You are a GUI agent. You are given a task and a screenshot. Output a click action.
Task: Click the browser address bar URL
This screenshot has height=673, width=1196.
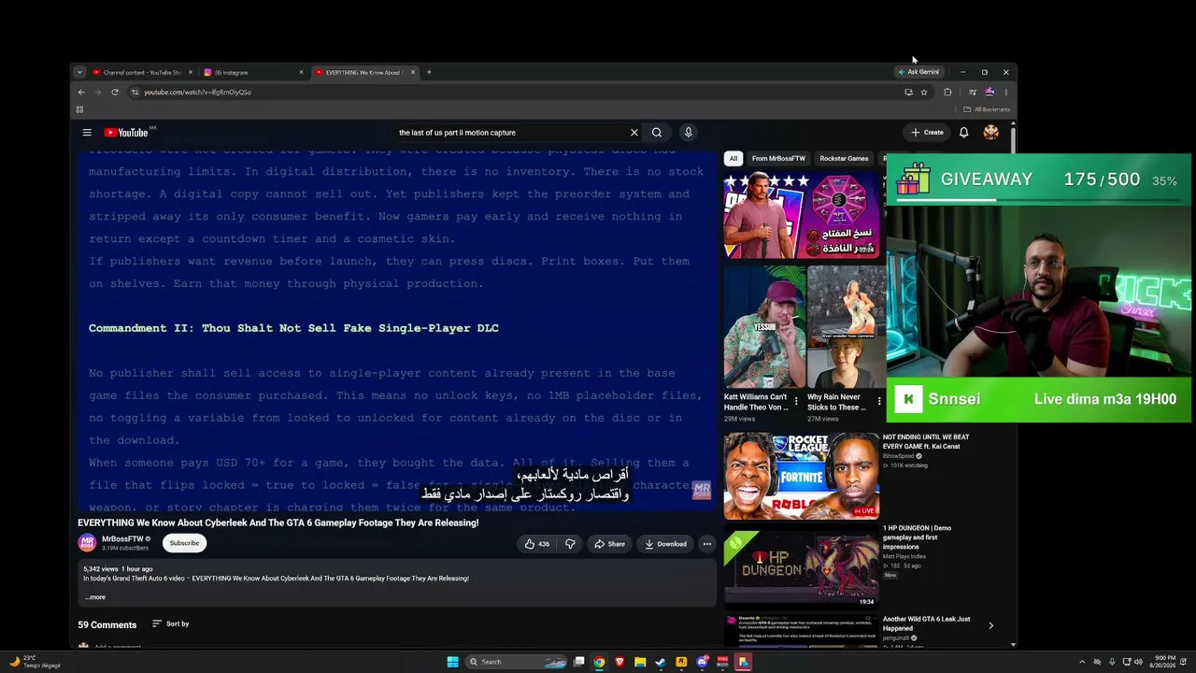pos(197,93)
